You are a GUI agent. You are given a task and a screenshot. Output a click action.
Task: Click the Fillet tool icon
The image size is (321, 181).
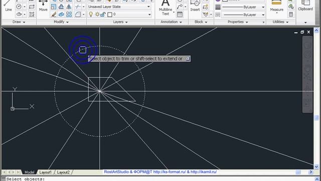(x=78, y=15)
